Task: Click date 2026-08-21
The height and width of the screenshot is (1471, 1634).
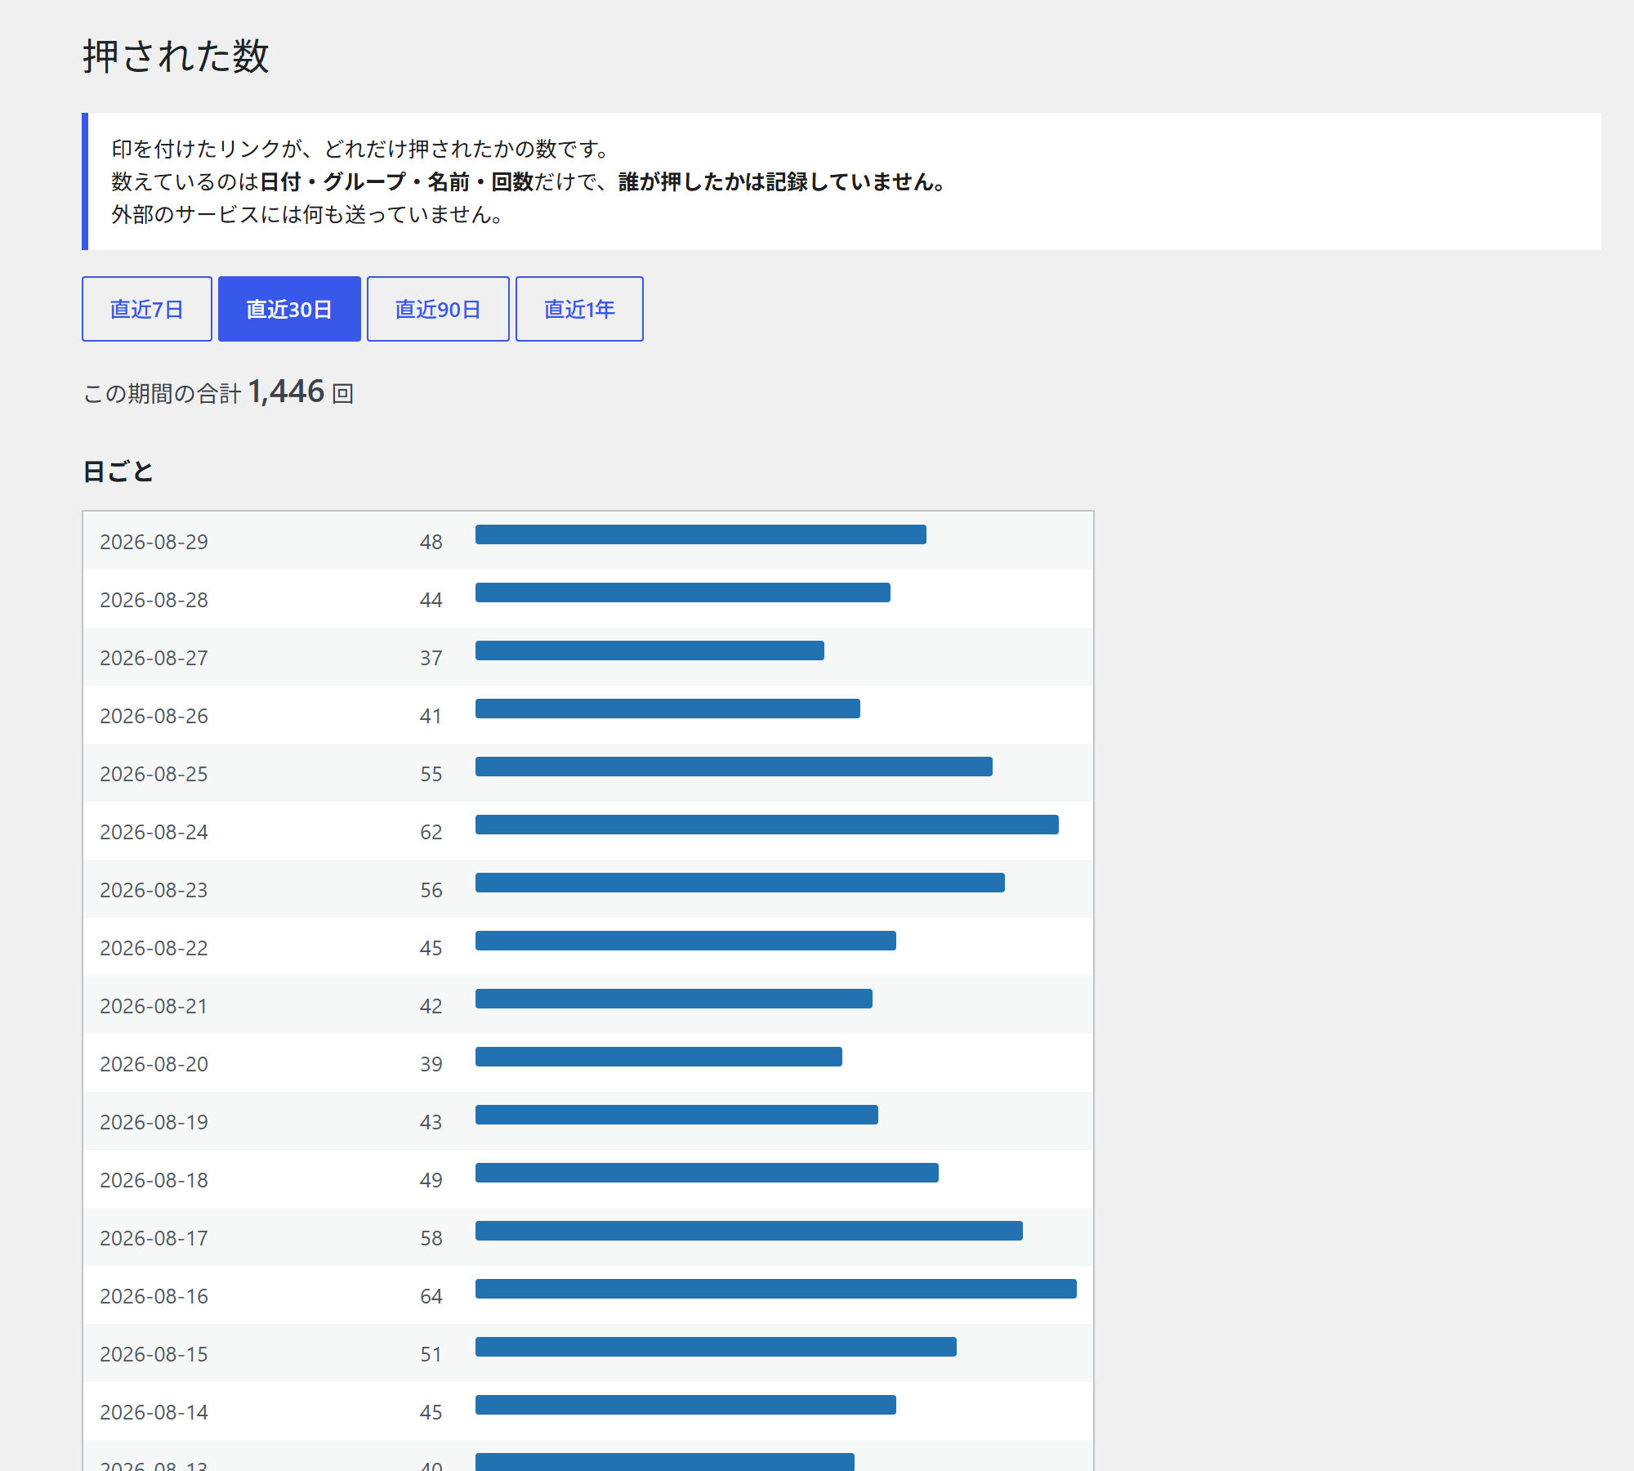Action: click(x=154, y=1006)
